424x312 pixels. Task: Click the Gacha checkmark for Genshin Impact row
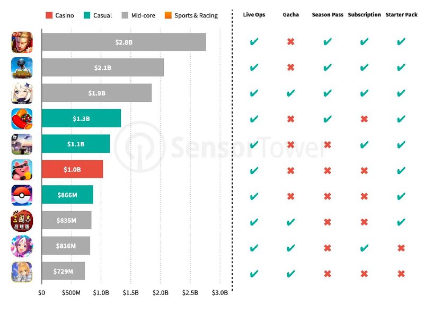point(290,93)
